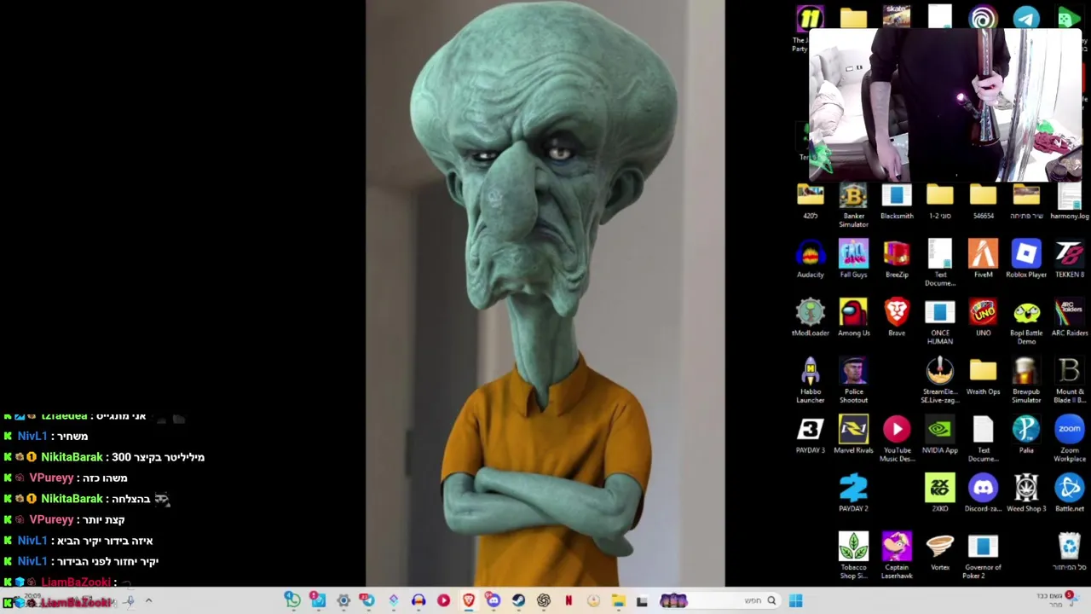Screen dimensions: 1091x614
Task: Open the Recycle Bin on the desktop
Action: [1069, 551]
